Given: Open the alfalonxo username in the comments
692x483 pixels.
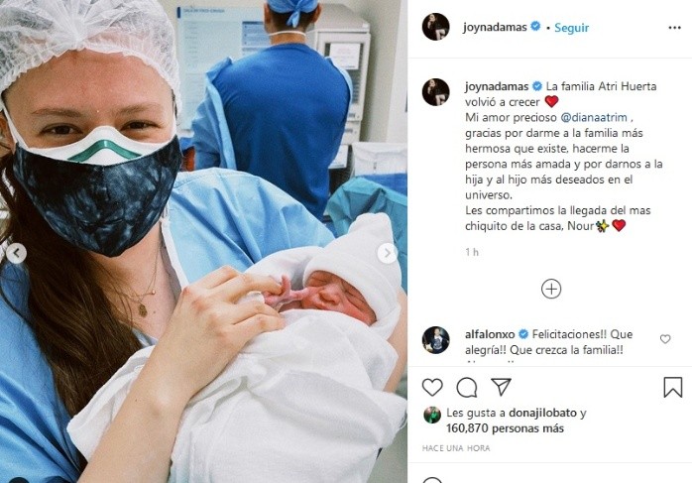Looking at the screenshot, I should tap(490, 334).
